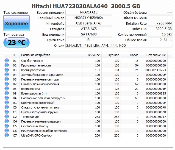175x150 pixels.
Task: Click status orb for Ошибки позиционирования row
Action: 7,84
